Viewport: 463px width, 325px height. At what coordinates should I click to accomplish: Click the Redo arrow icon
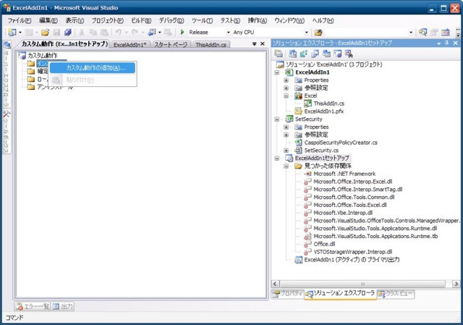coord(135,32)
